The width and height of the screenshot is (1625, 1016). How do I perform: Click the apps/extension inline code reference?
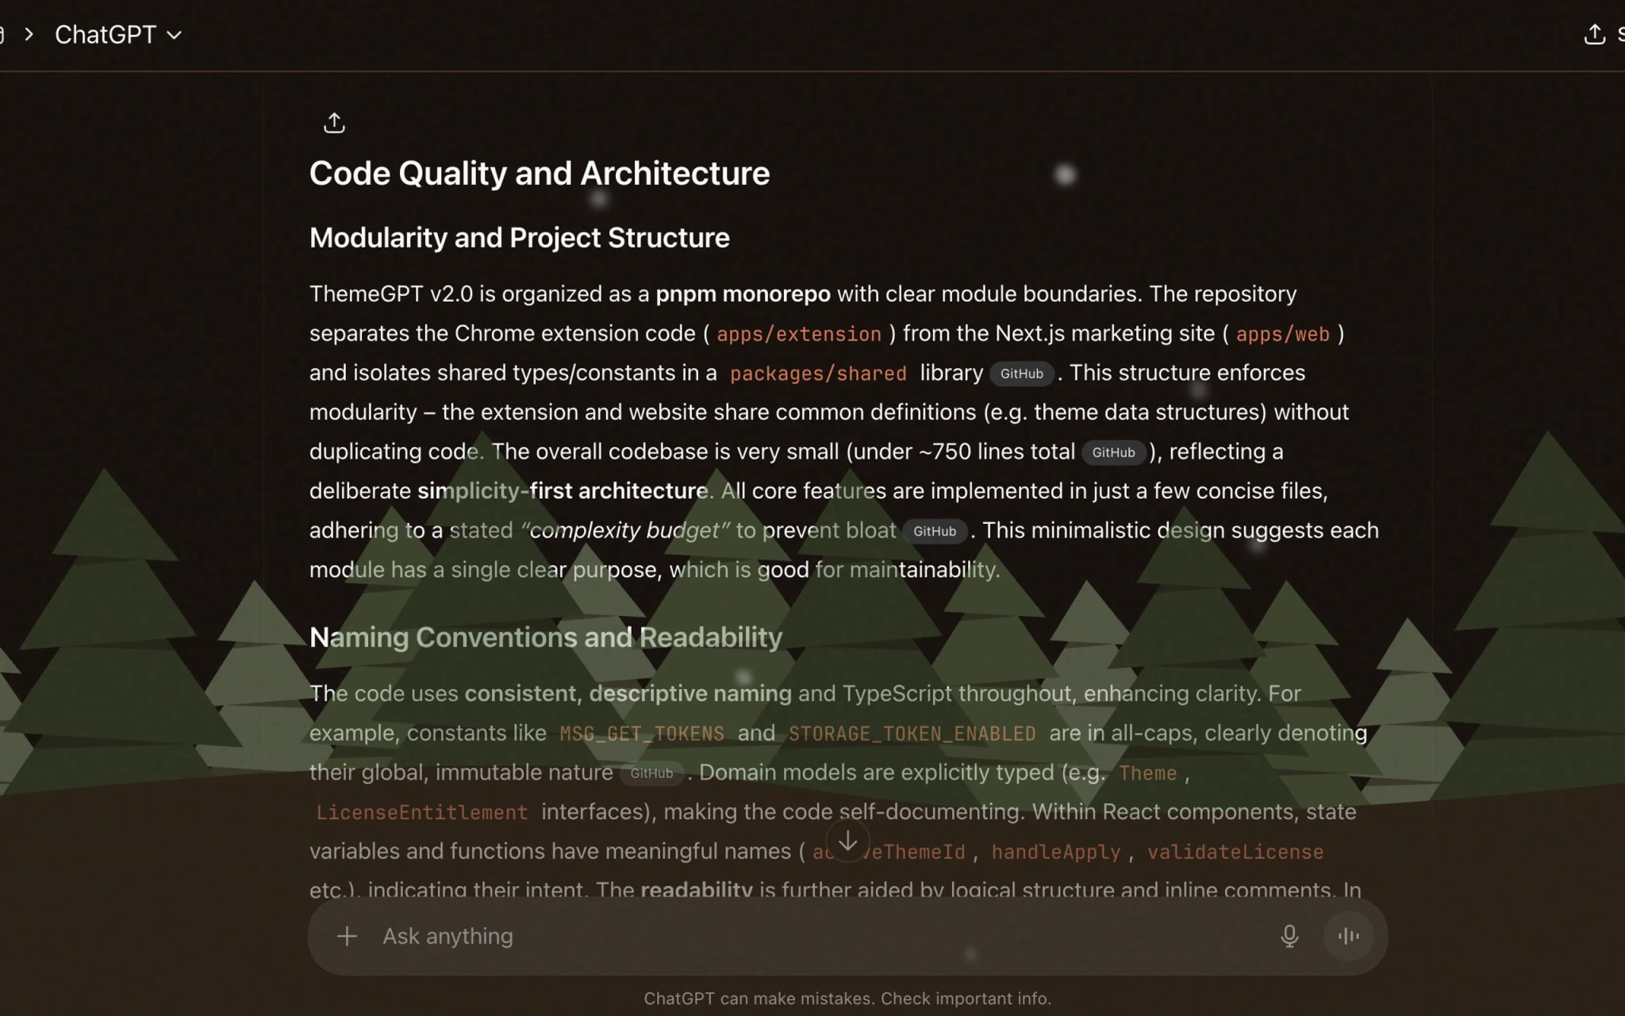click(x=799, y=334)
